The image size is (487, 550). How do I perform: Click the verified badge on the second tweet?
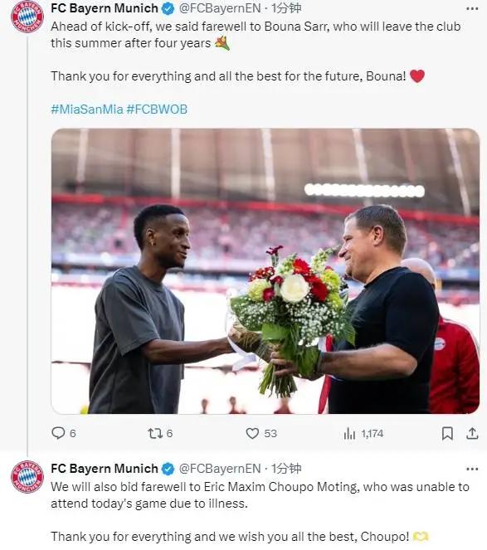click(168, 469)
